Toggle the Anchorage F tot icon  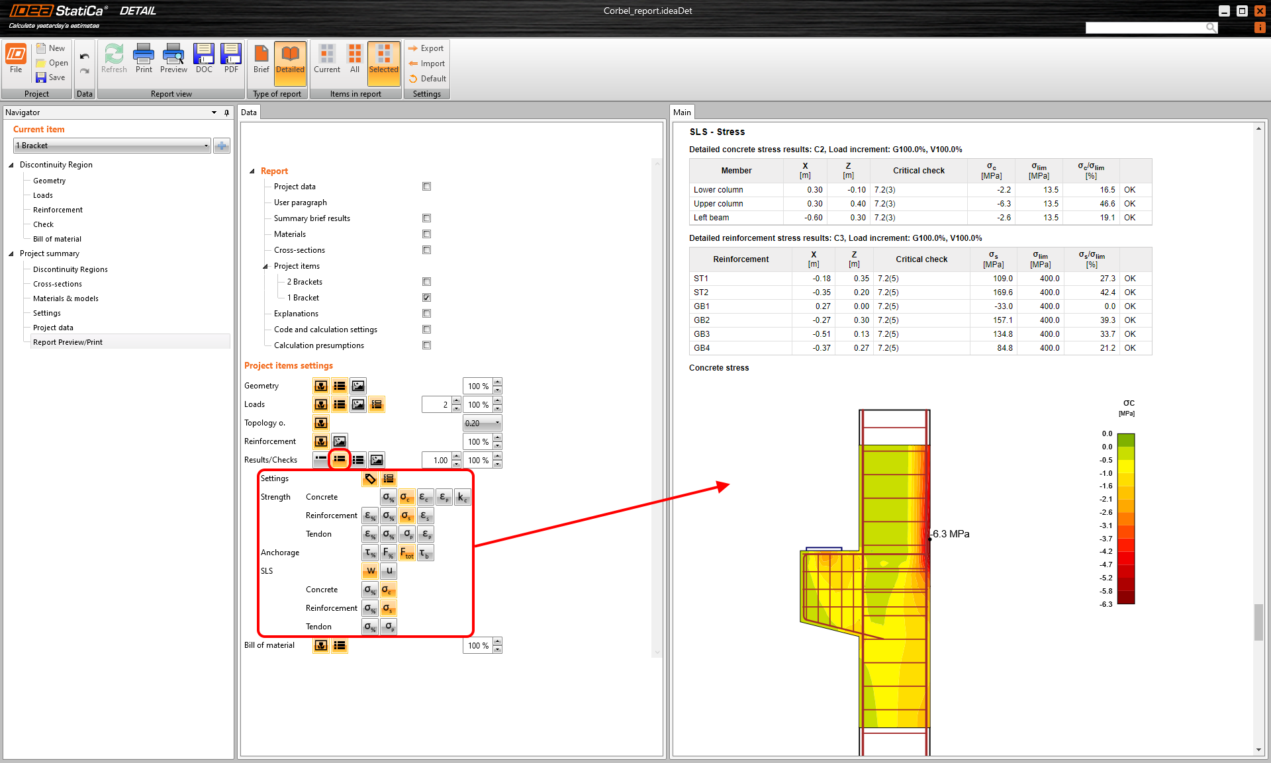[x=407, y=553]
